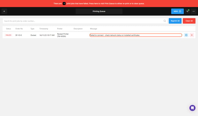
Task: Click the failed-job count badge in banner
Action: click(x=64, y=3)
